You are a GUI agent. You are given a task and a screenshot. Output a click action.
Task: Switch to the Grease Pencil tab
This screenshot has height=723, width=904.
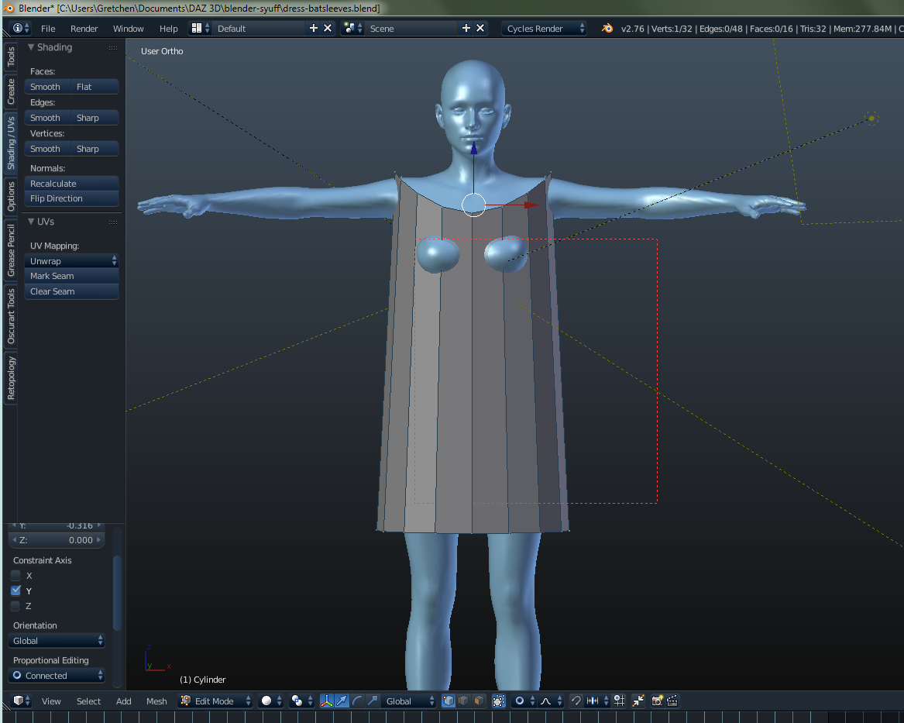(11, 250)
